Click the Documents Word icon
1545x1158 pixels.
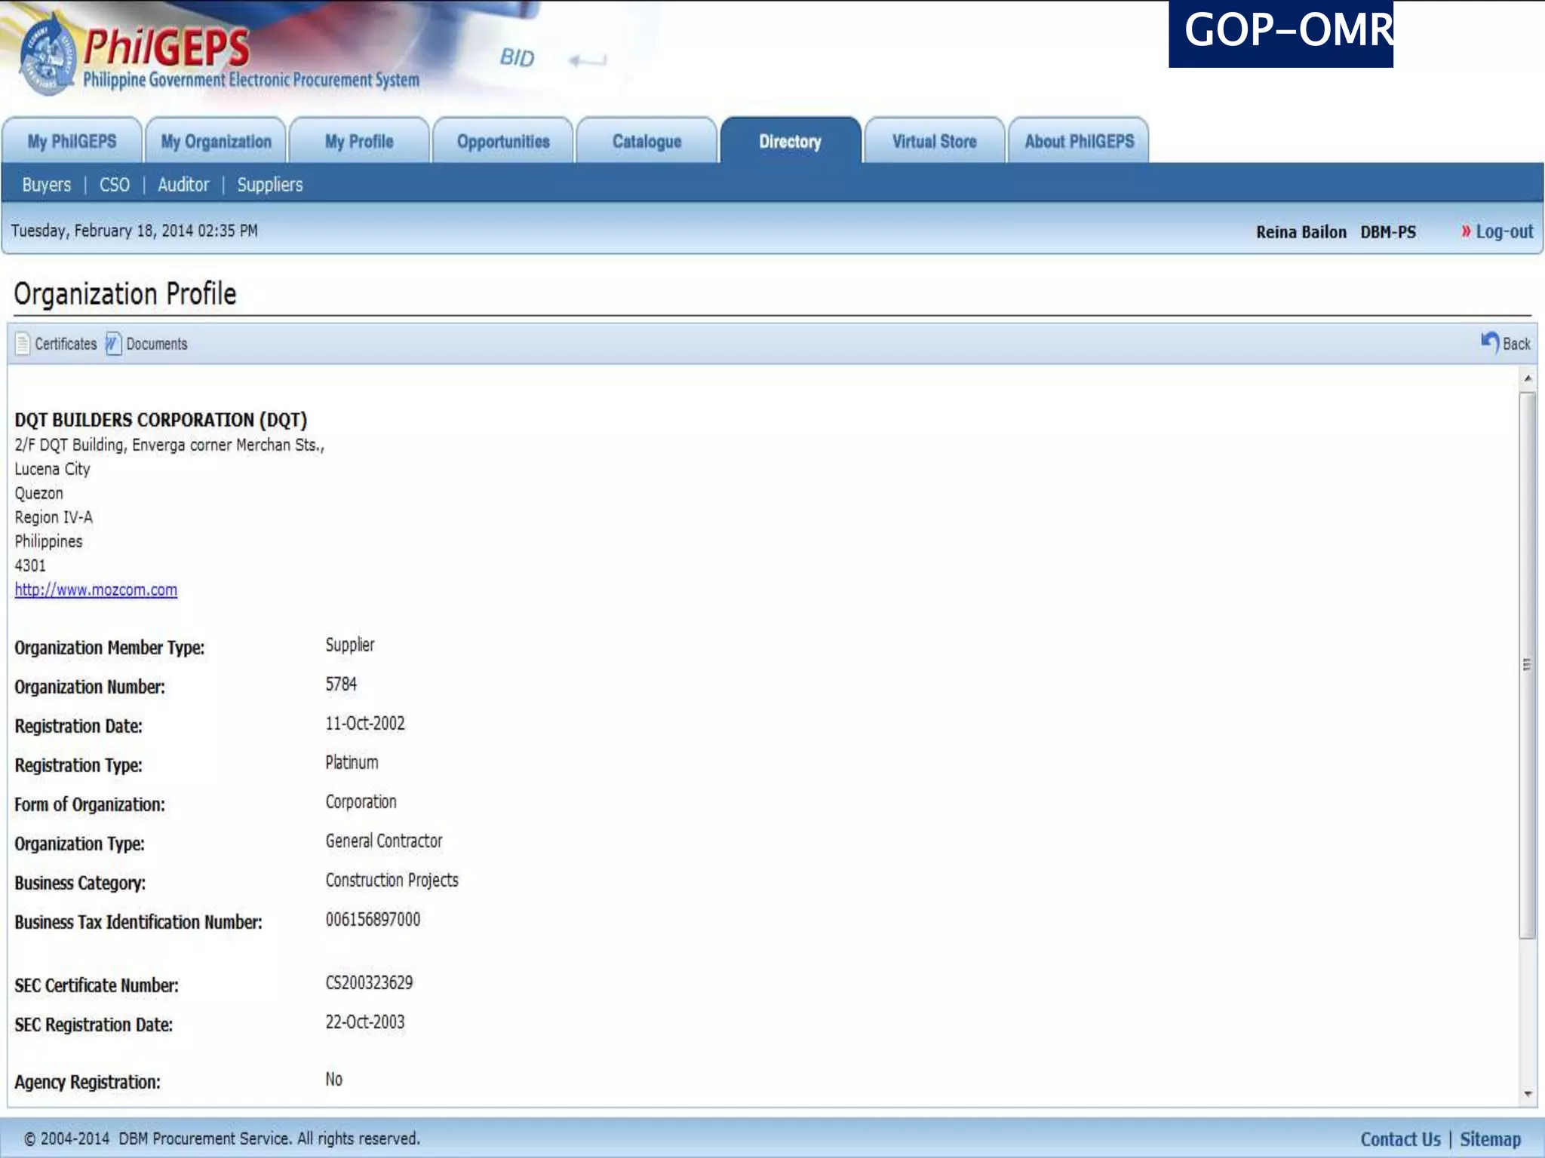[x=113, y=344]
